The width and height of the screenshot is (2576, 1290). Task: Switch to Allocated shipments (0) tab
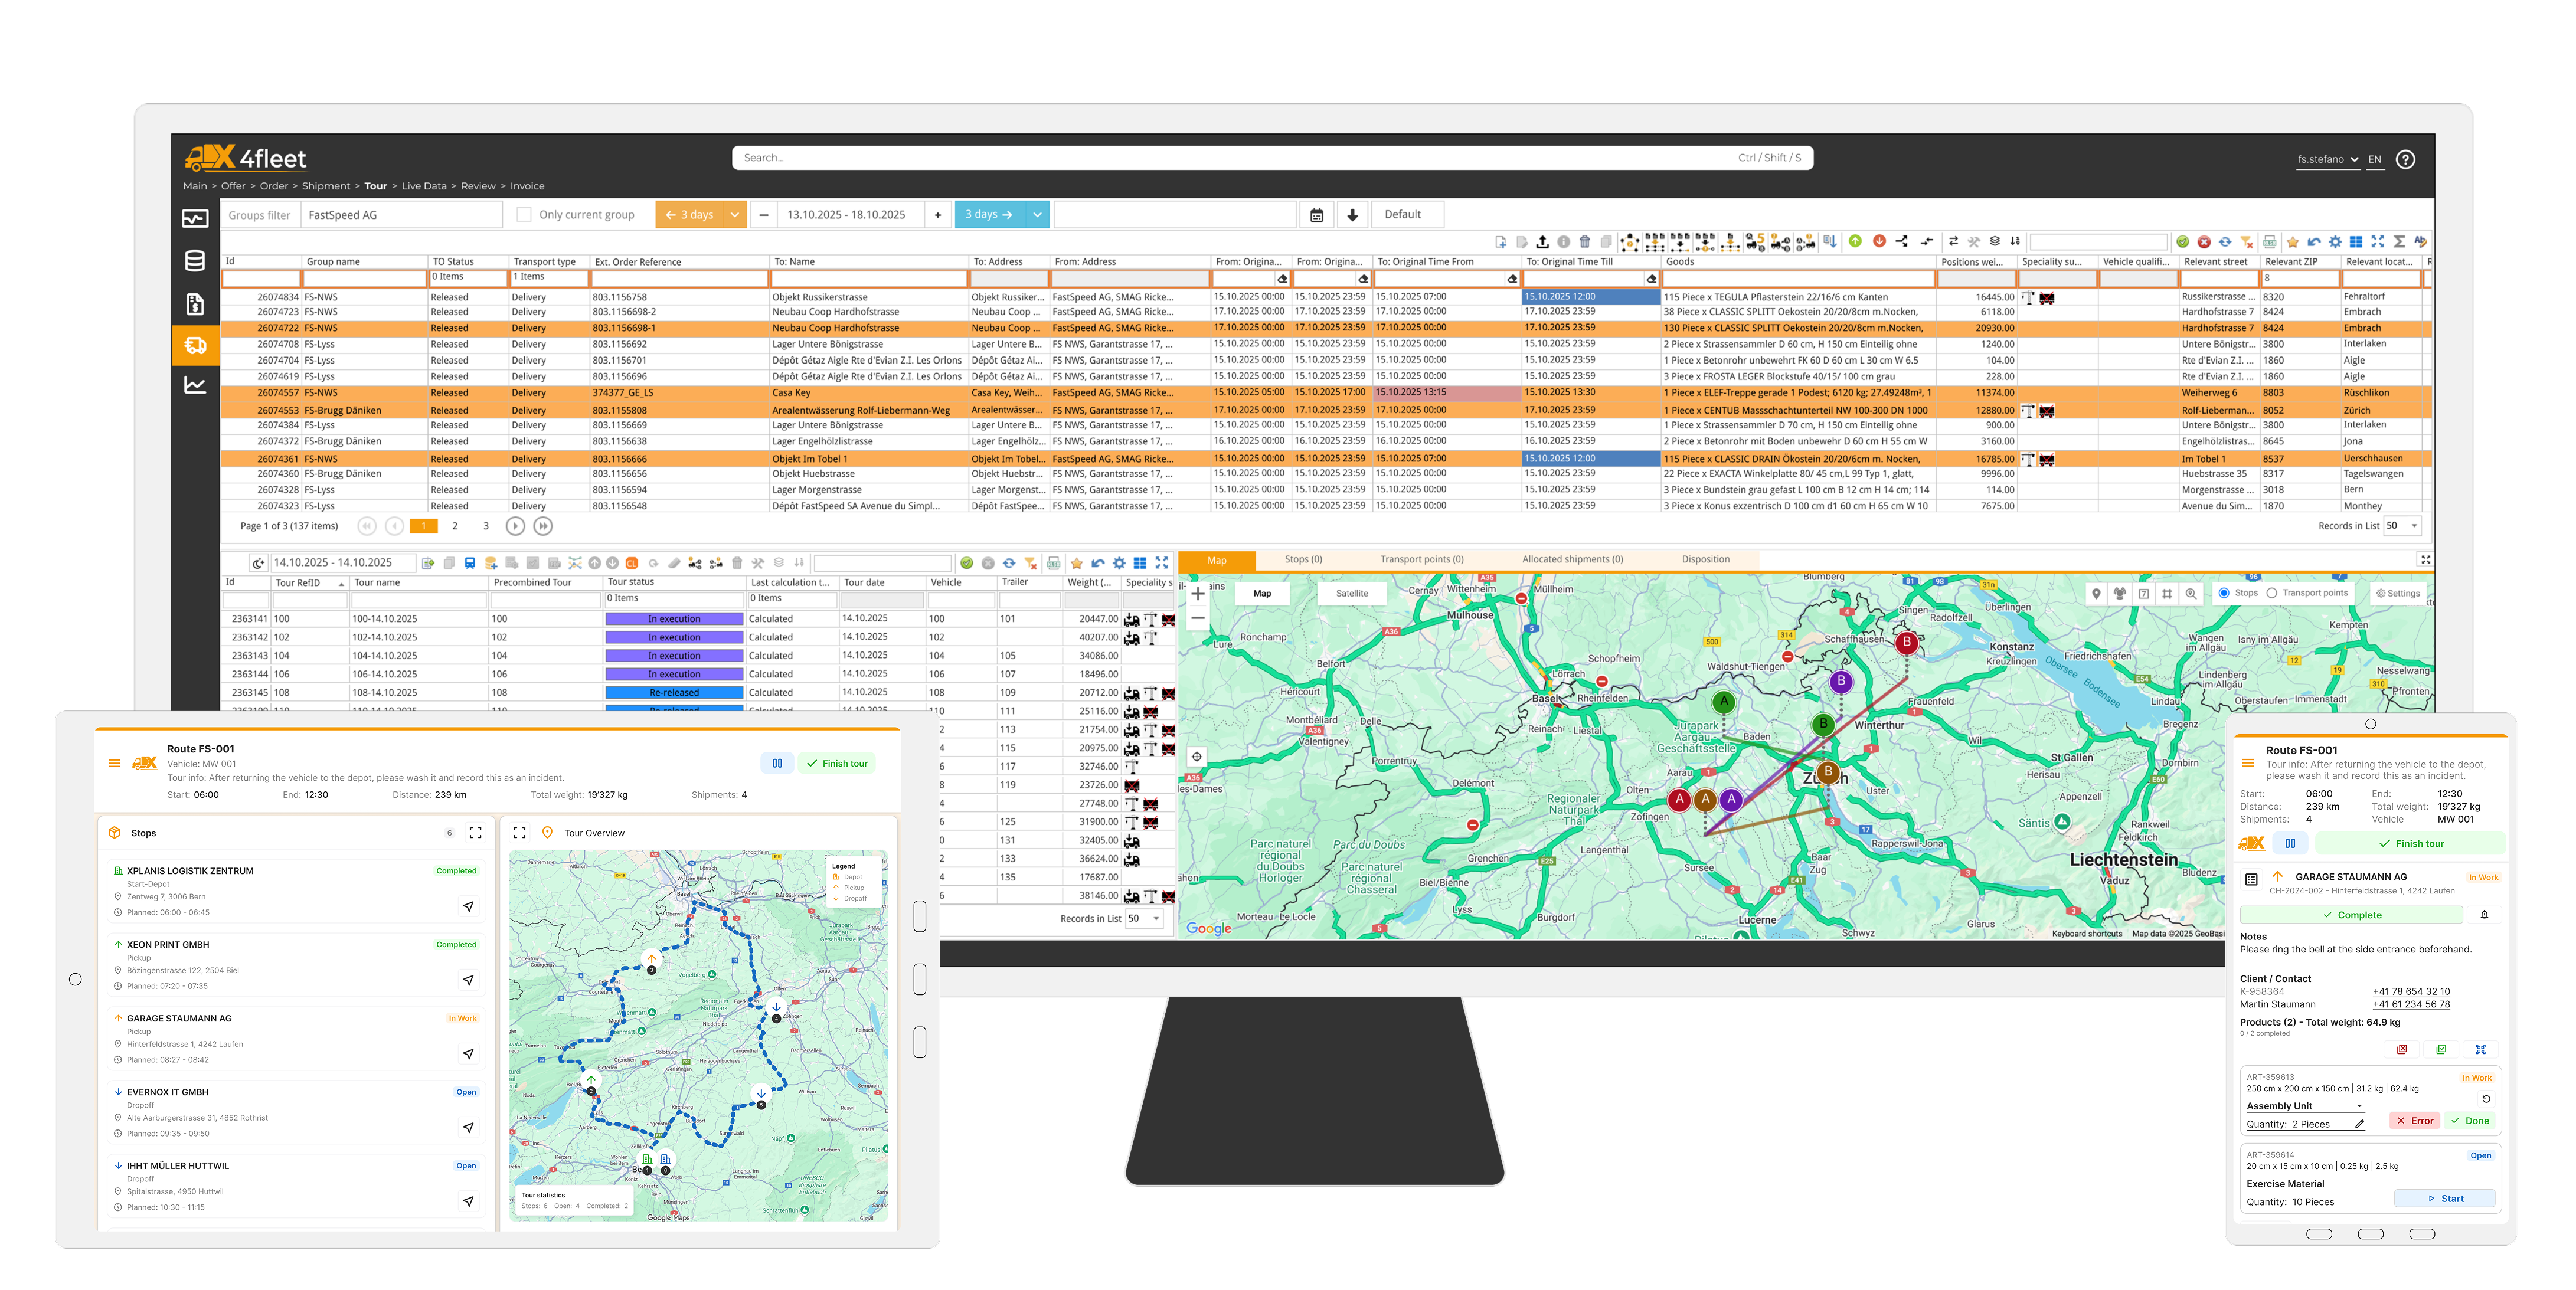1572,560
